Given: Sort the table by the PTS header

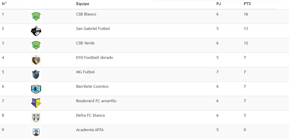Looking at the screenshot, I should click(x=247, y=4).
